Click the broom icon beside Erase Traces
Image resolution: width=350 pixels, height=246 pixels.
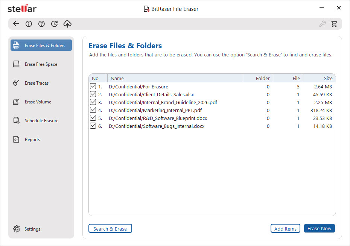coord(16,83)
